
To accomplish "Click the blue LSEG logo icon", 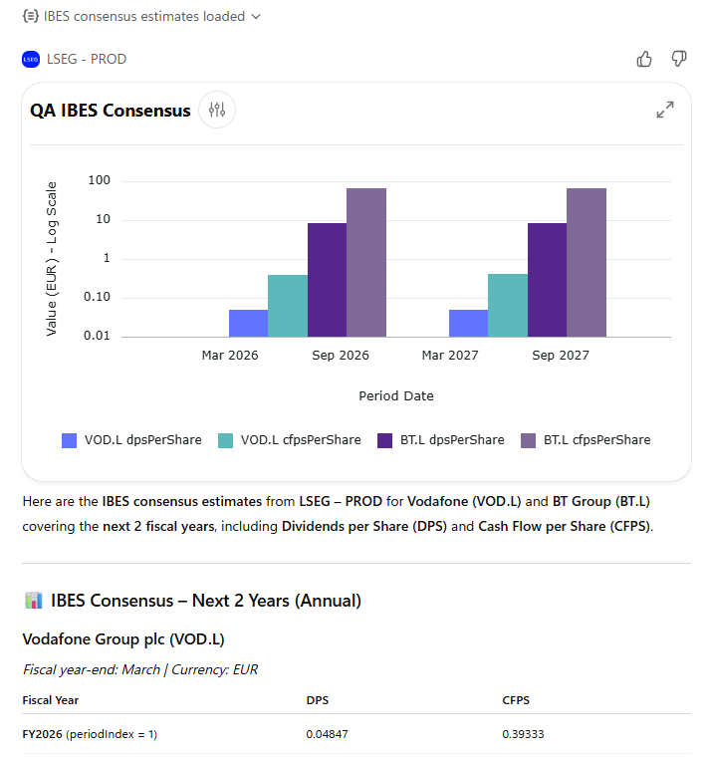I will (30, 59).
